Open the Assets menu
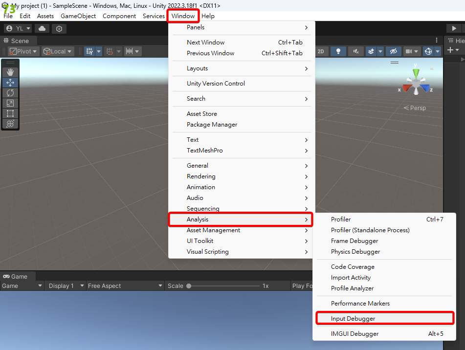The height and width of the screenshot is (350, 465). tap(45, 16)
